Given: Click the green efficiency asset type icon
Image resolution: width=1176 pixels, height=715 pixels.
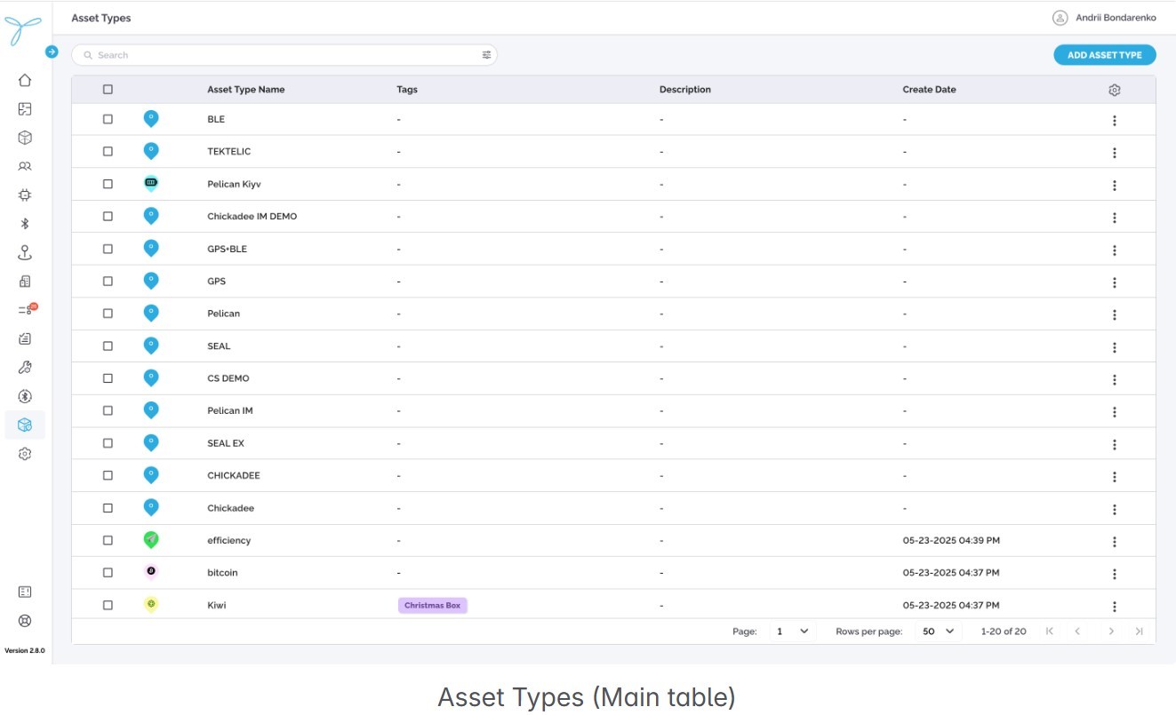Looking at the screenshot, I should [x=151, y=540].
